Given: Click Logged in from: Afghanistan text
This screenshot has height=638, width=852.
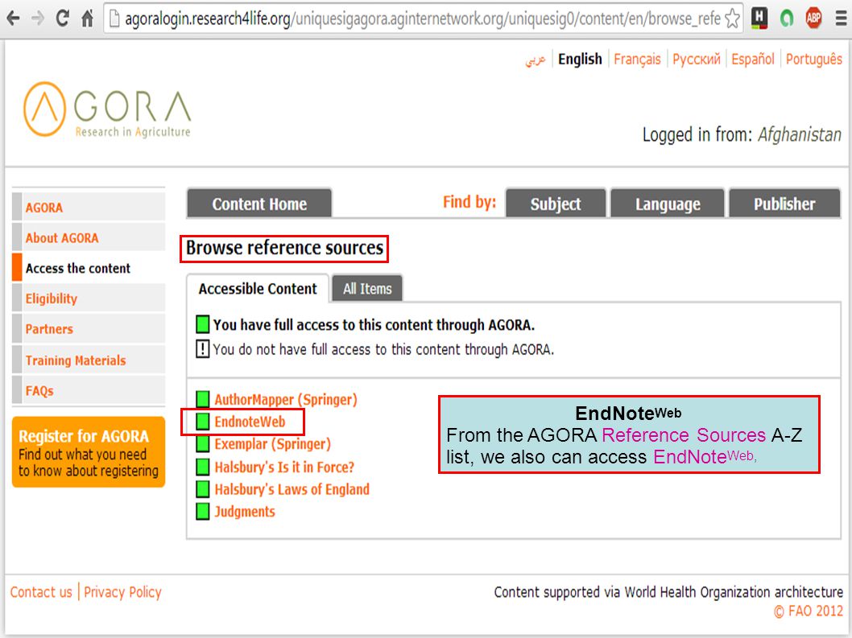Looking at the screenshot, I should [742, 134].
